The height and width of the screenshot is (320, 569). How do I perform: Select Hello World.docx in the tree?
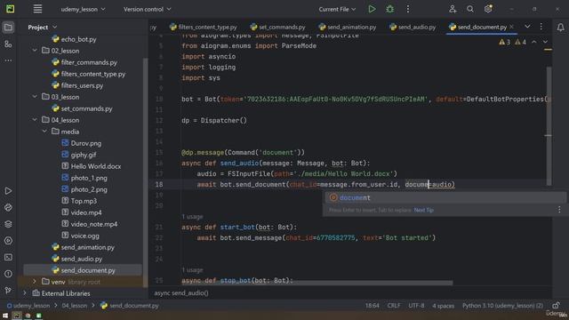click(x=96, y=166)
